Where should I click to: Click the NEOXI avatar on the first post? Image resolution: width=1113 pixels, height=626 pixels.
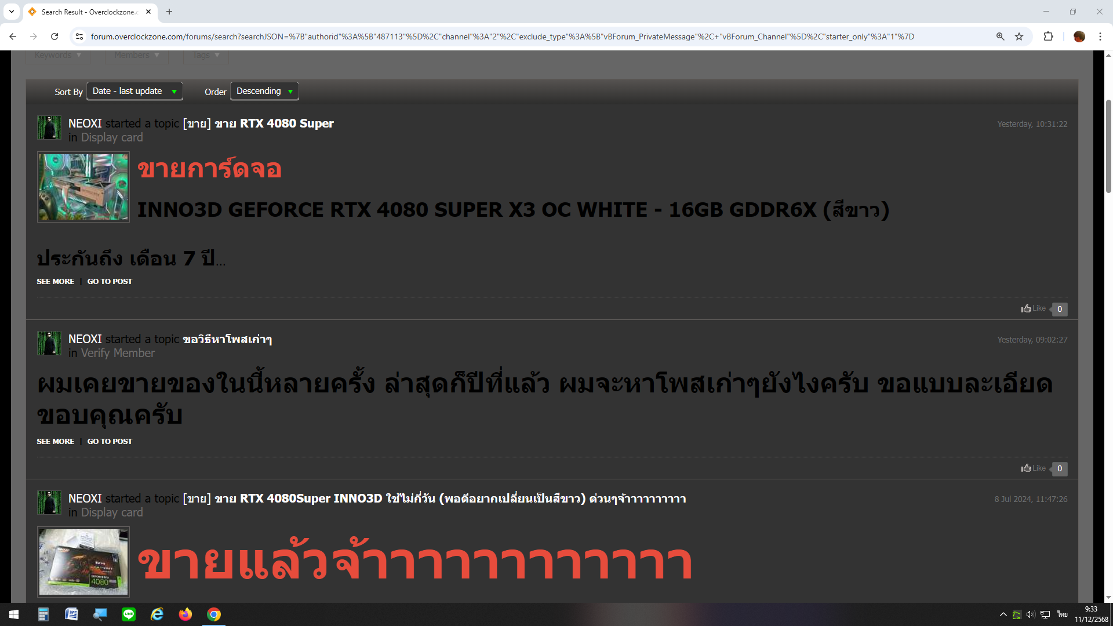(x=49, y=128)
